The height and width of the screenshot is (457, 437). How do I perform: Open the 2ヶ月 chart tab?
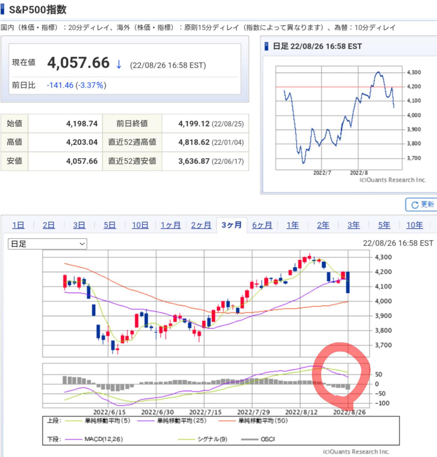pyautogui.click(x=201, y=225)
